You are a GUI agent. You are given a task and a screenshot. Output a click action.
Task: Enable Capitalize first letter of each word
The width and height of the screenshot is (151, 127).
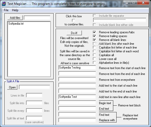tap(94, 51)
